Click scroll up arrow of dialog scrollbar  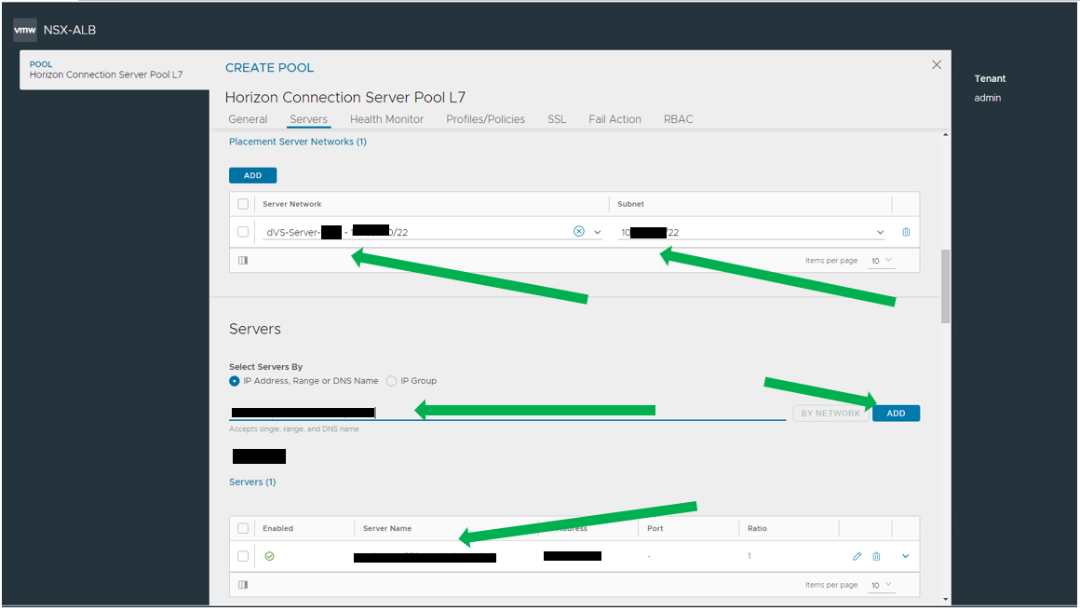point(946,134)
